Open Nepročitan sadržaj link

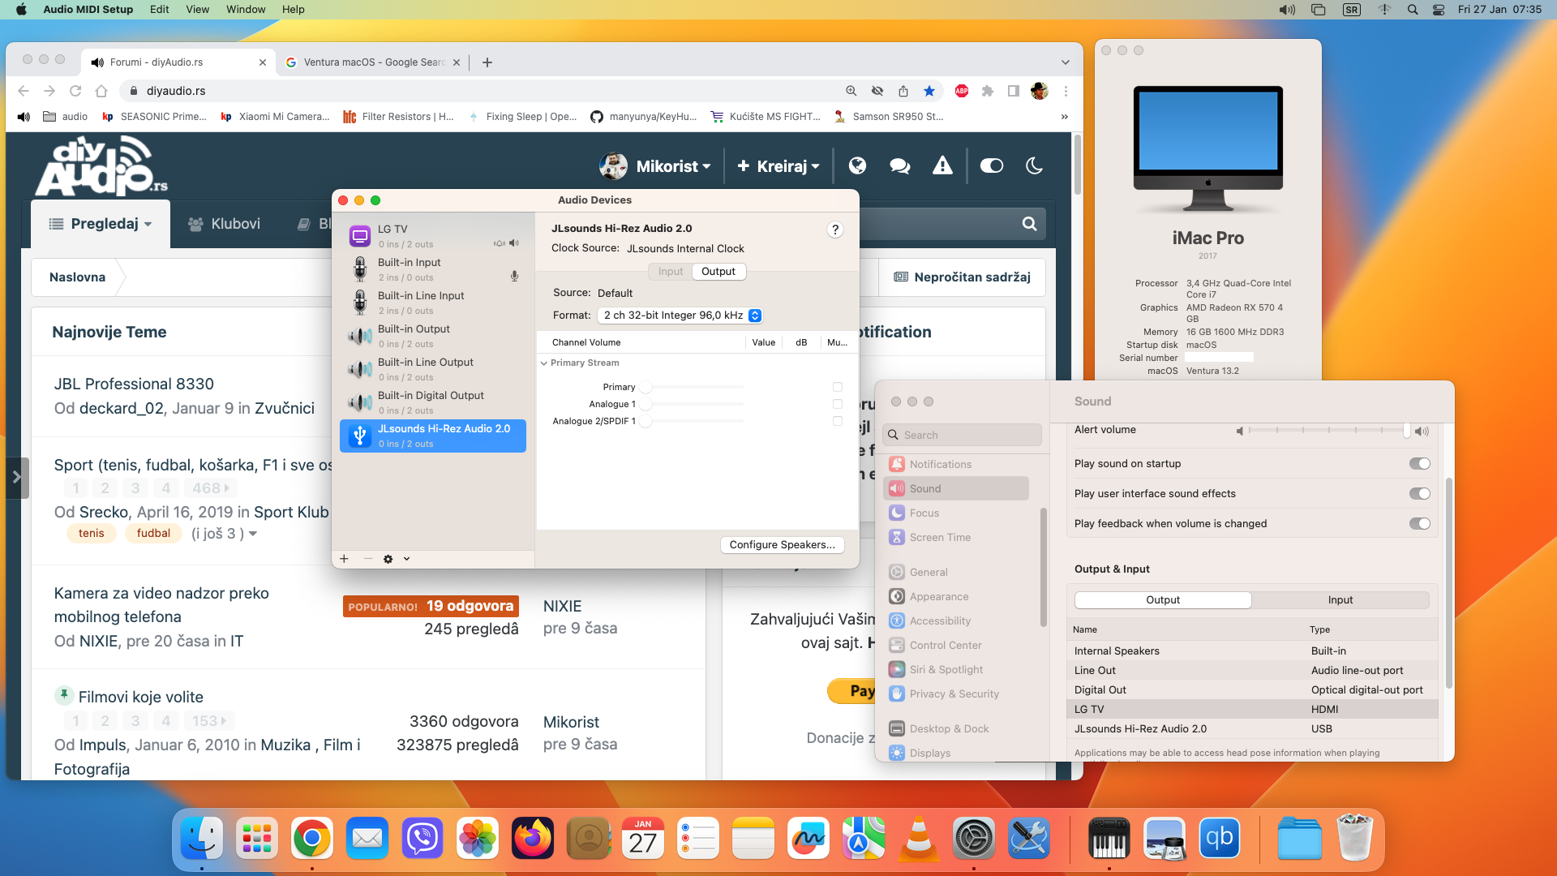(962, 277)
